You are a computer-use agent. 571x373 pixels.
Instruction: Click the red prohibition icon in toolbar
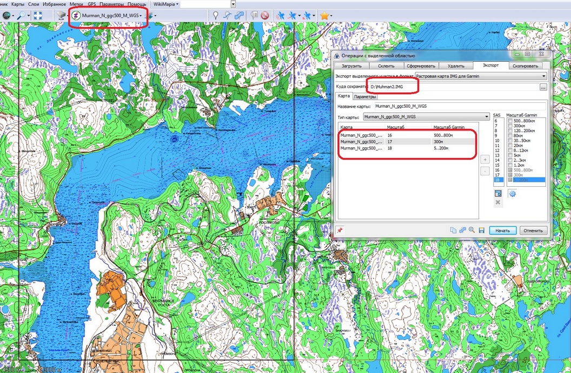click(265, 16)
